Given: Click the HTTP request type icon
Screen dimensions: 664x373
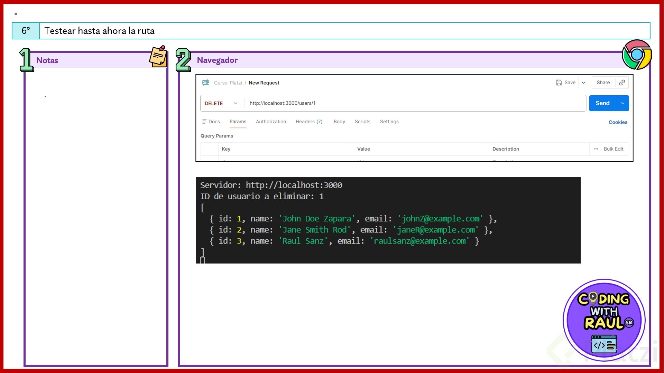Looking at the screenshot, I should tap(205, 83).
